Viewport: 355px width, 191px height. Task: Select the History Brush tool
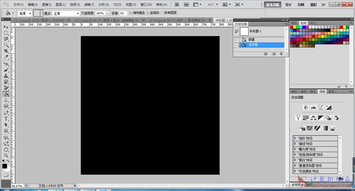click(x=6, y=82)
